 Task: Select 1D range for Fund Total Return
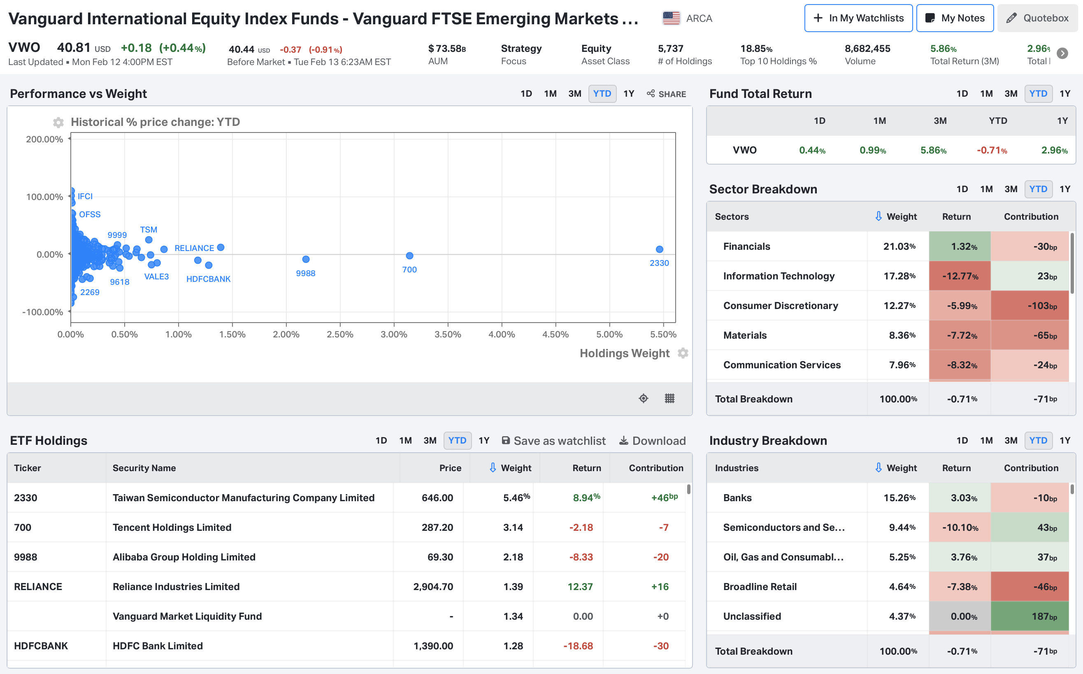(x=962, y=94)
